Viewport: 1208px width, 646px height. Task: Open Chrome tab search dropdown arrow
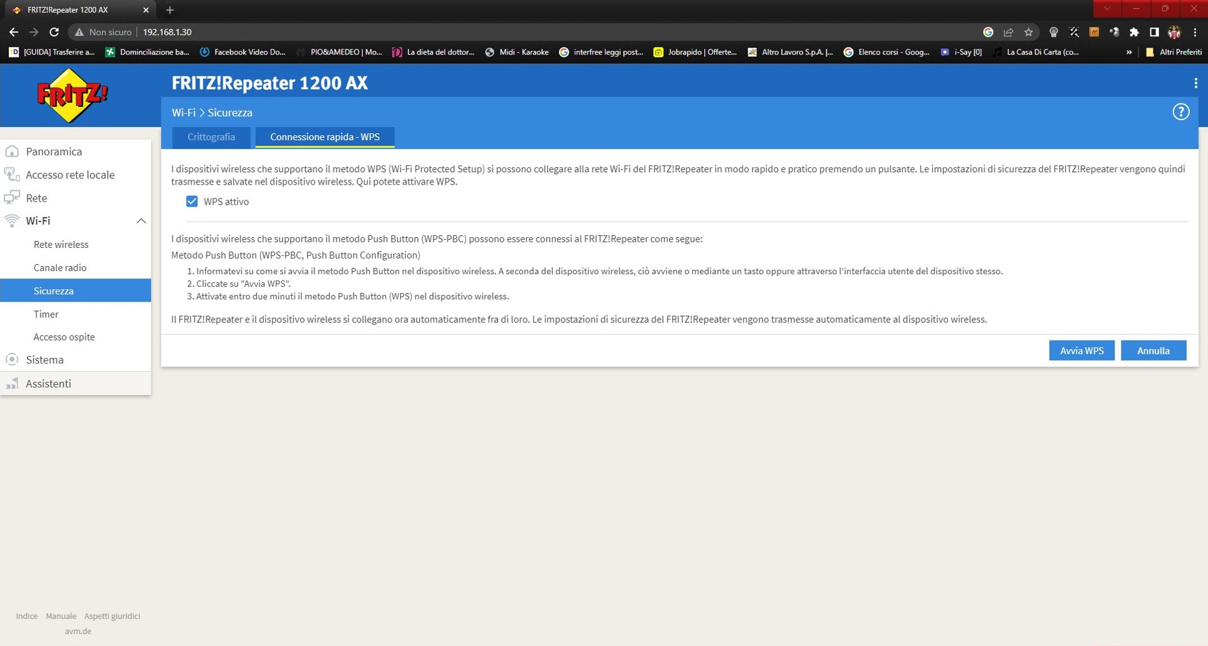tap(1107, 9)
